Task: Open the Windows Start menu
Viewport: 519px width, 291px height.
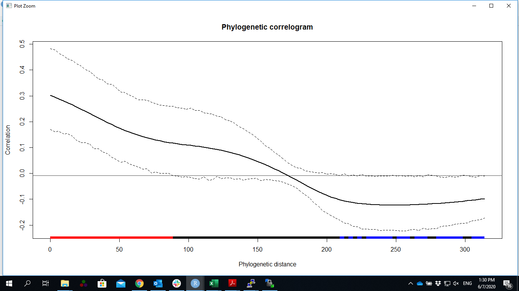Action: pyautogui.click(x=9, y=283)
